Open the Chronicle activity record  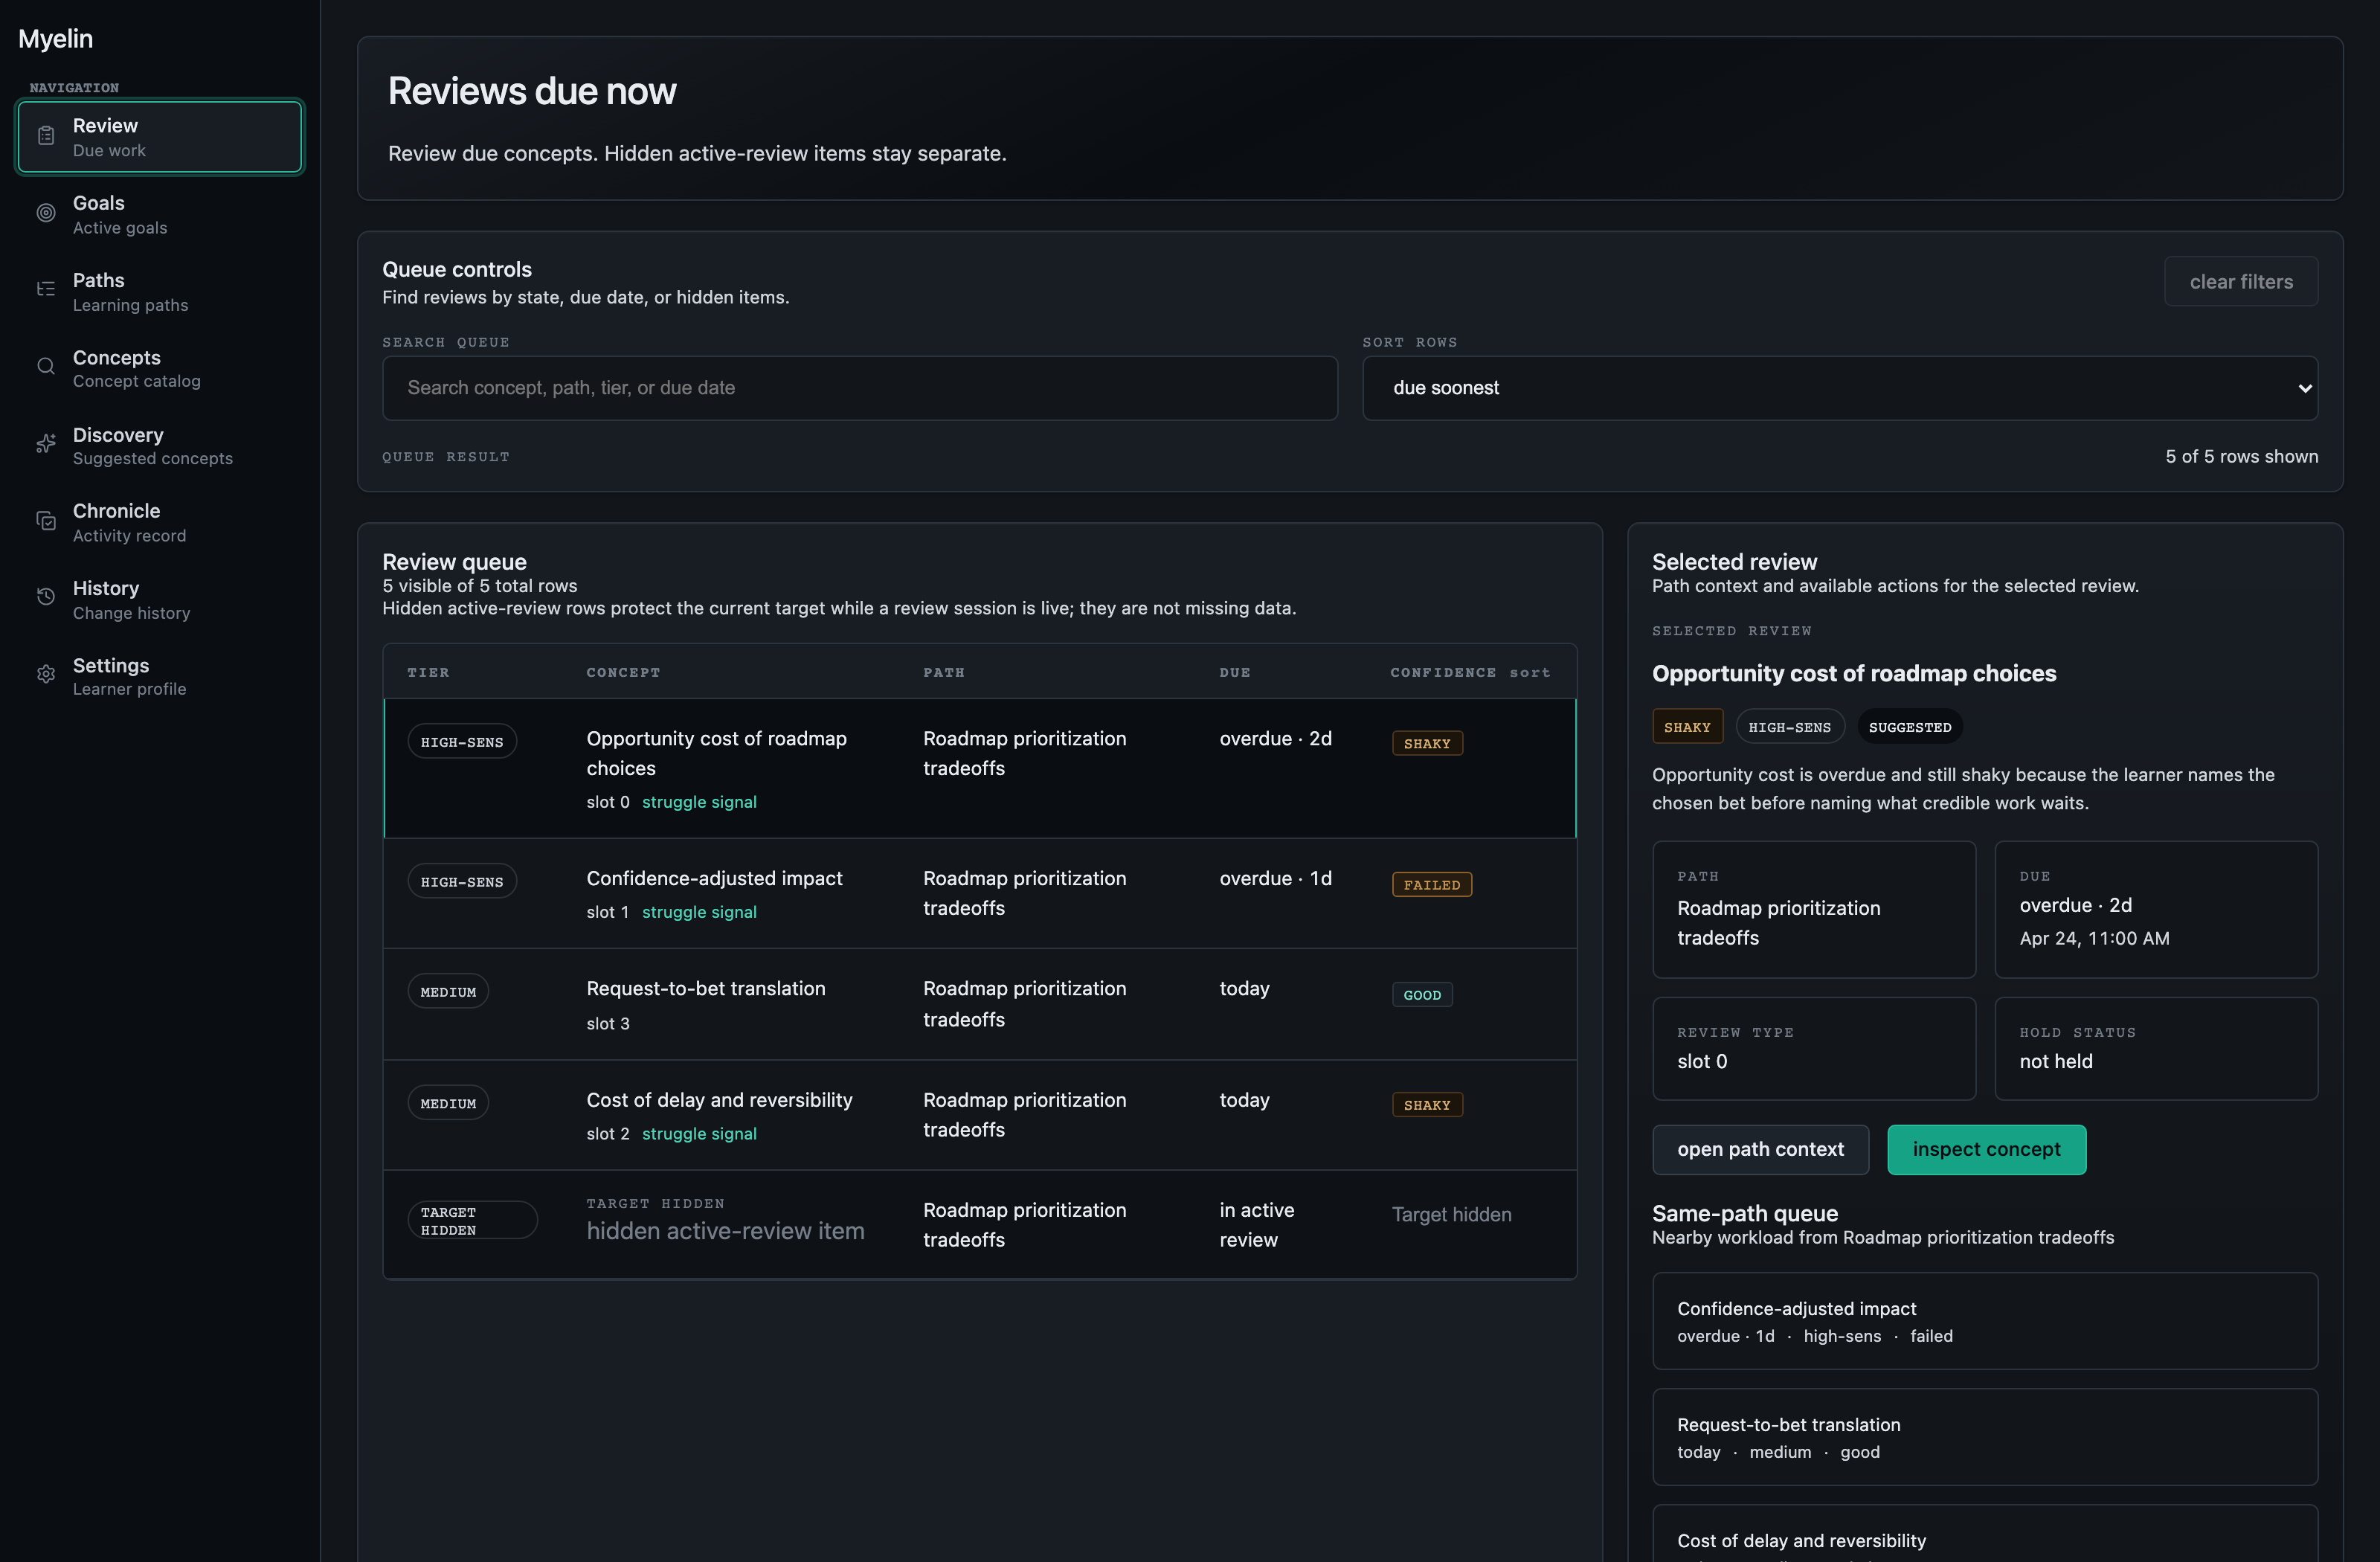[x=160, y=522]
